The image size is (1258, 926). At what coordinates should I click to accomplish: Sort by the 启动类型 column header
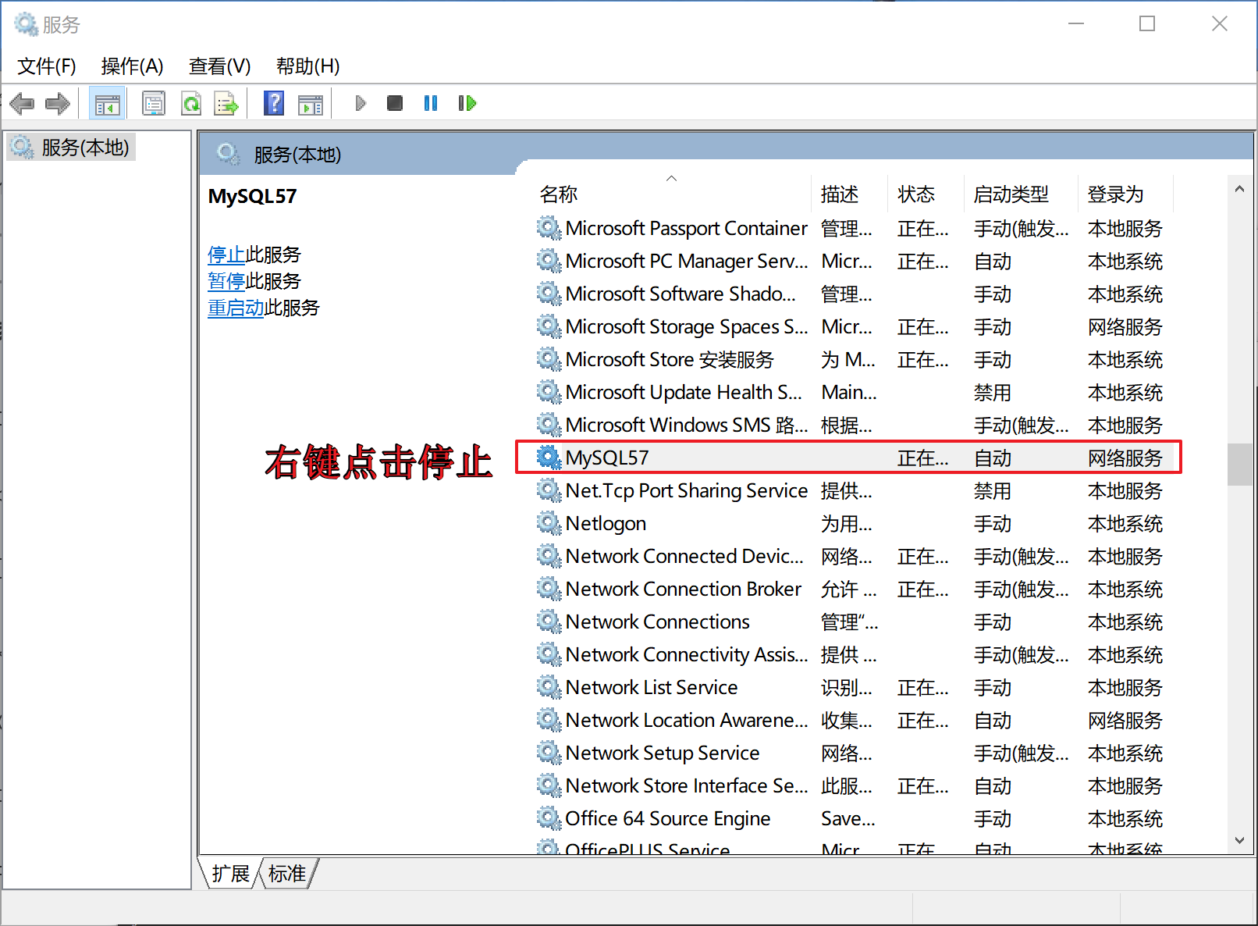coord(1021,194)
